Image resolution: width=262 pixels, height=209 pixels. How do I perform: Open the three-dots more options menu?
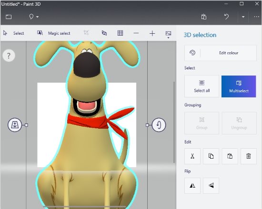tap(256, 17)
